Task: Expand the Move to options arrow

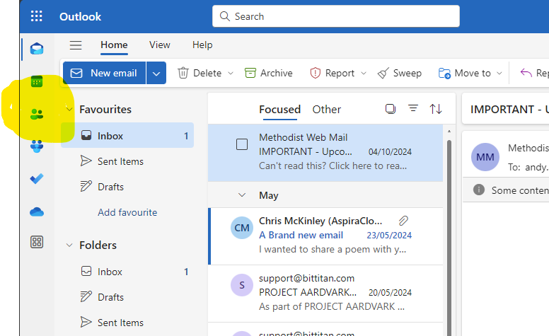Action: point(499,73)
